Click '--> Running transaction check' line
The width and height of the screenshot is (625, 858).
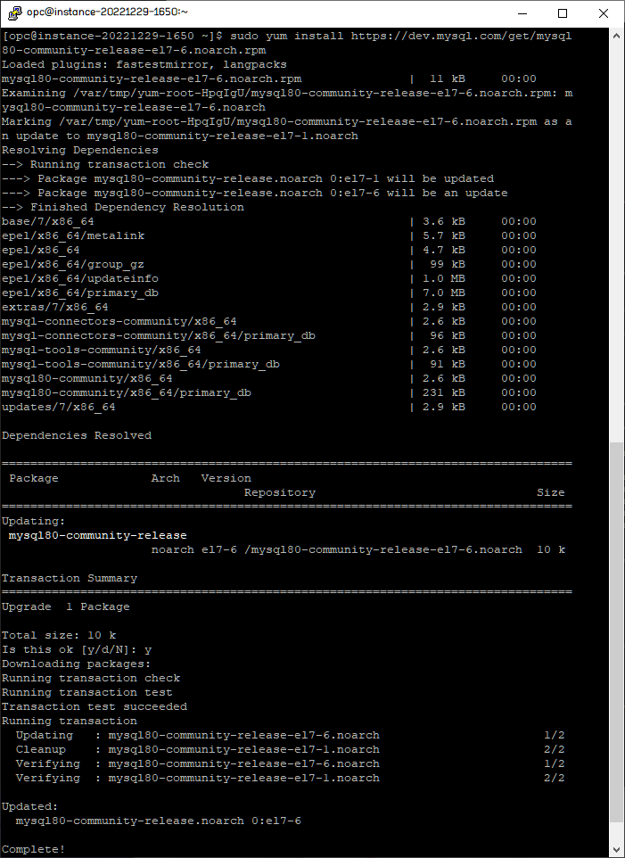105,164
